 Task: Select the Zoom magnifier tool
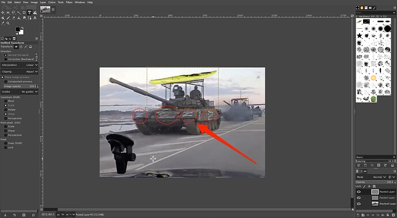pos(8,23)
